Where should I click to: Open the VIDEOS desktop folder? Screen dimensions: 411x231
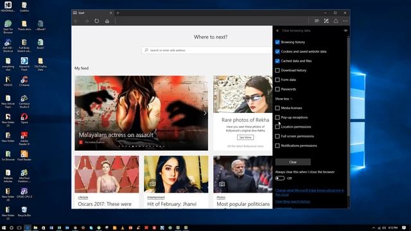[8, 81]
